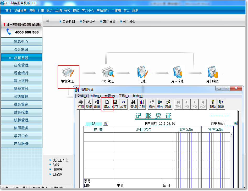Open the 明细账 link
Screen dimensions: 248x191
57,170
